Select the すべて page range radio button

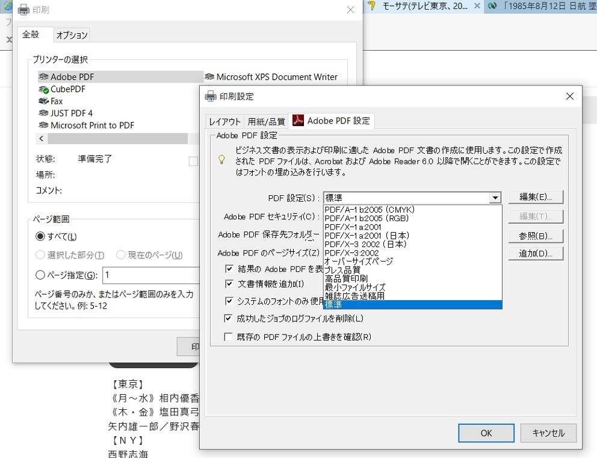pyautogui.click(x=41, y=236)
